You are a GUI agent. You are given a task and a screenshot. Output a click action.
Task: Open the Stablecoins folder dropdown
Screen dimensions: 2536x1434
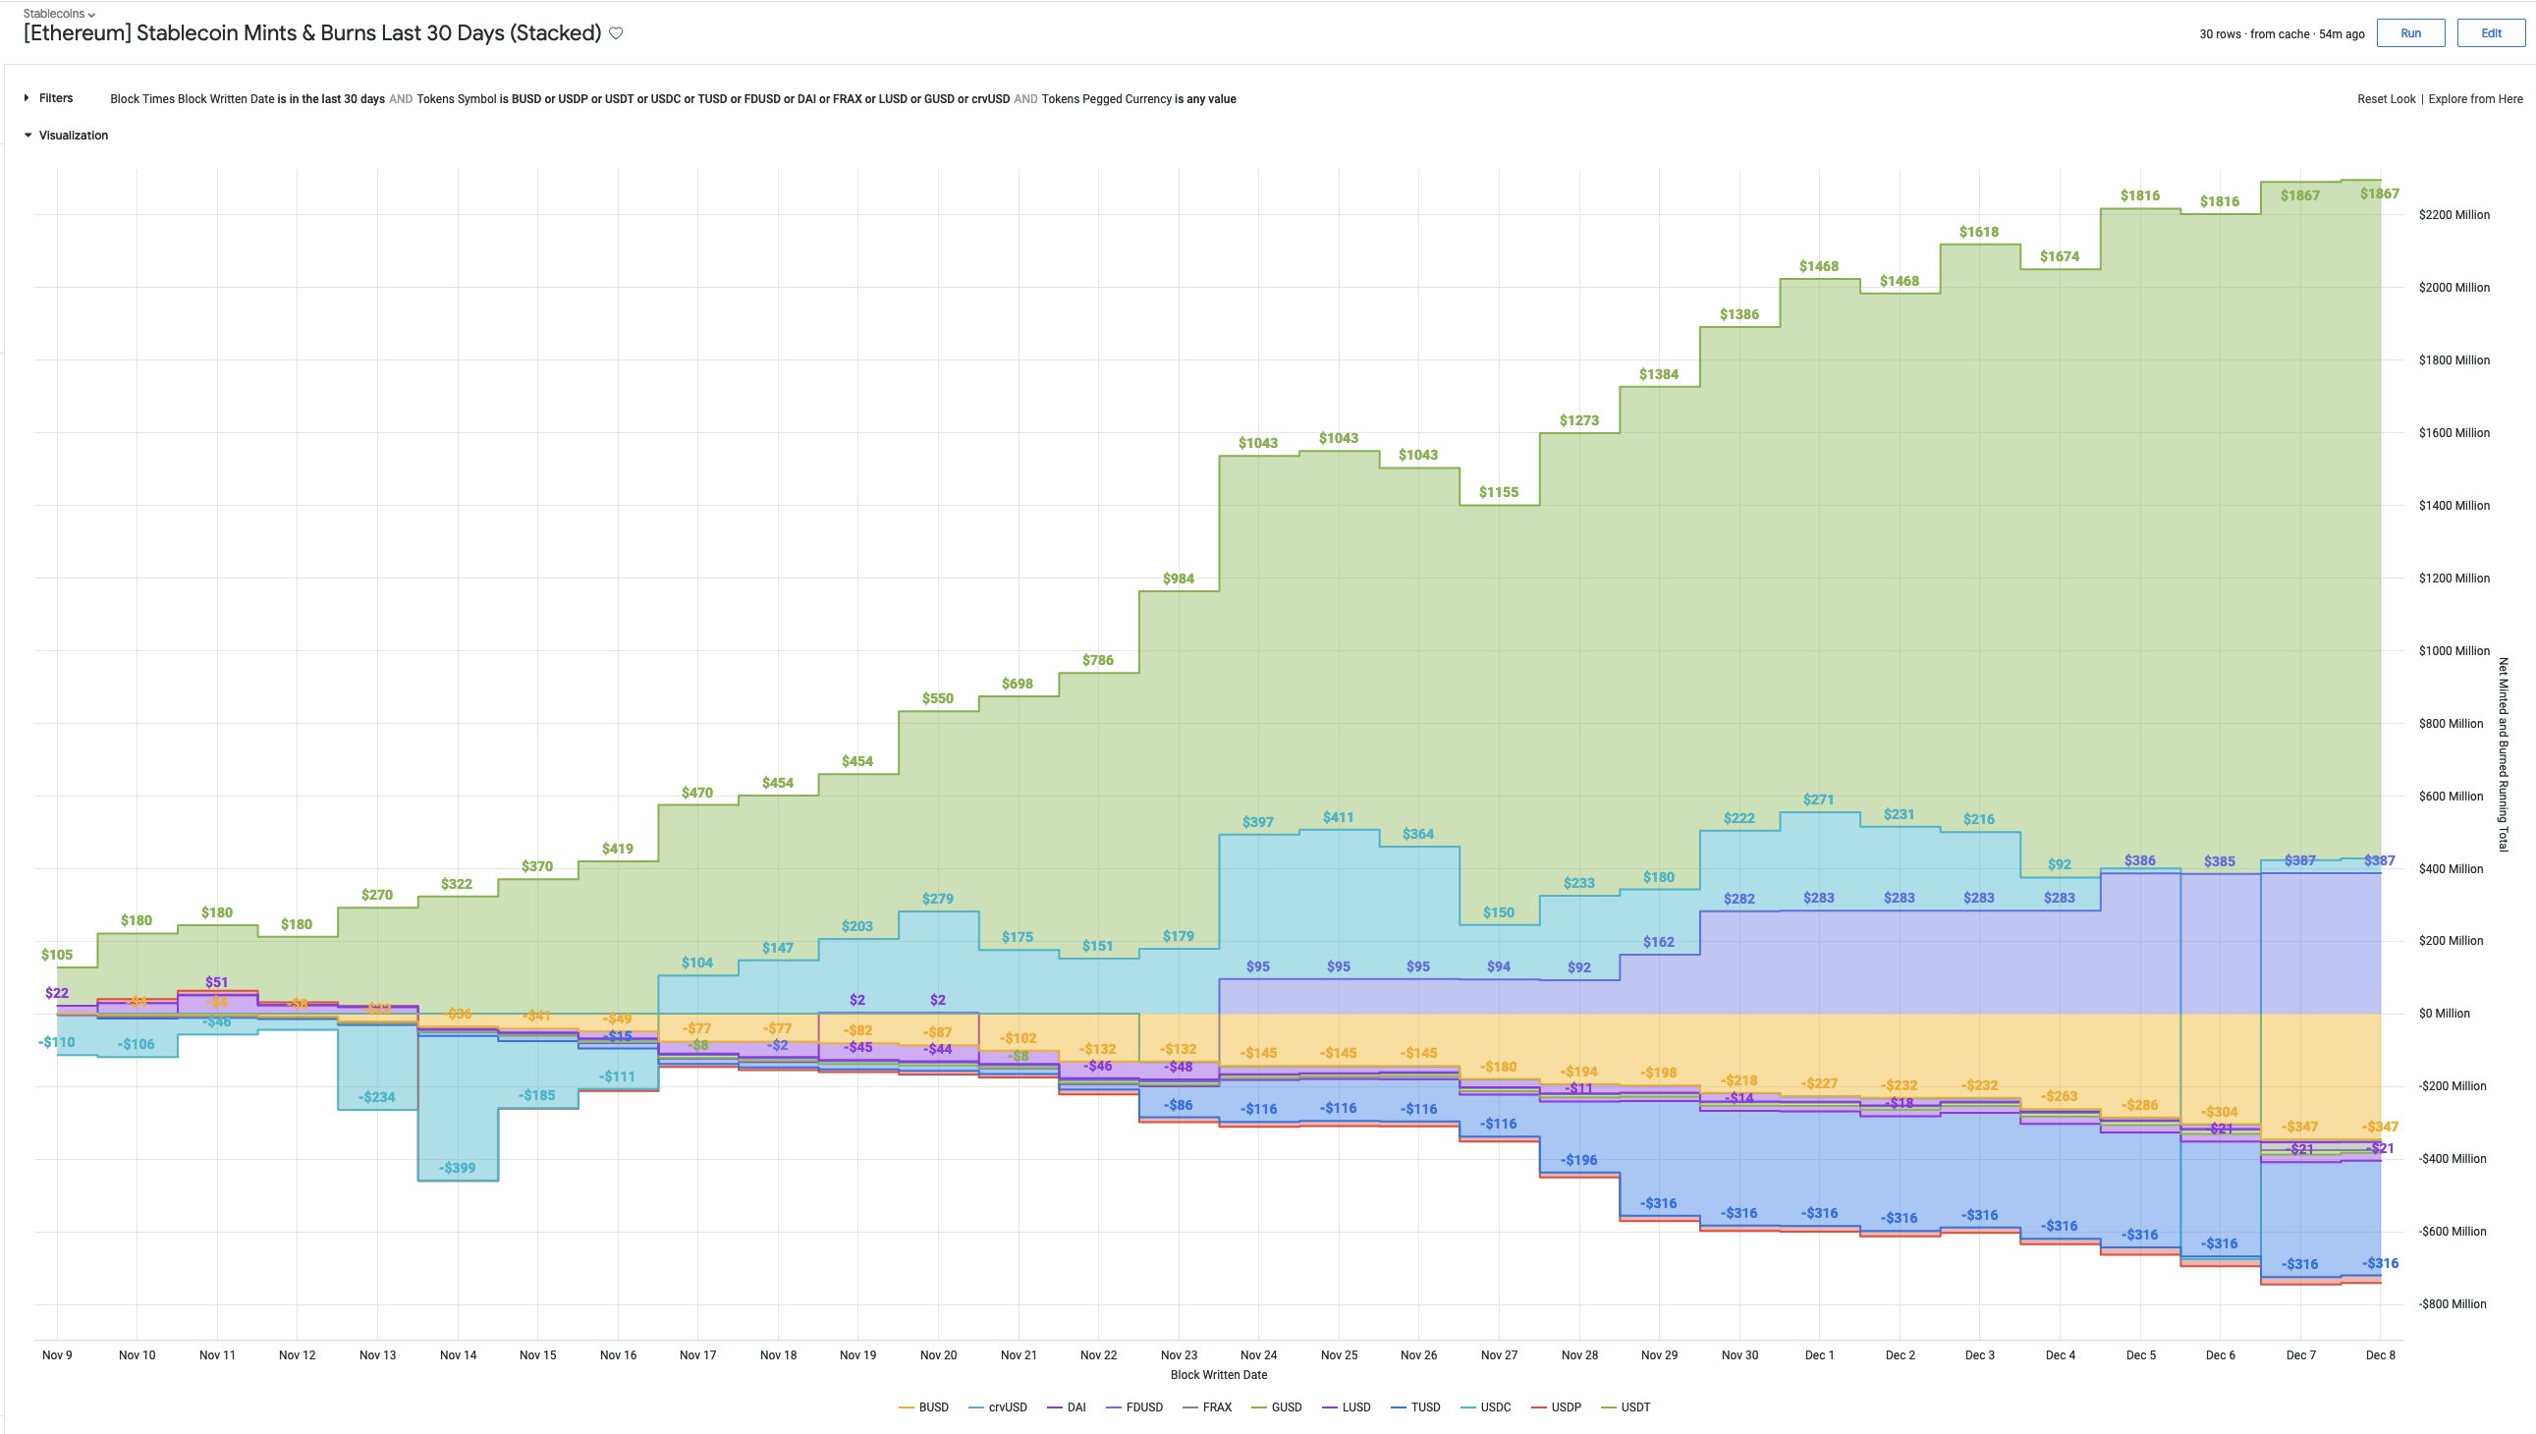59,14
